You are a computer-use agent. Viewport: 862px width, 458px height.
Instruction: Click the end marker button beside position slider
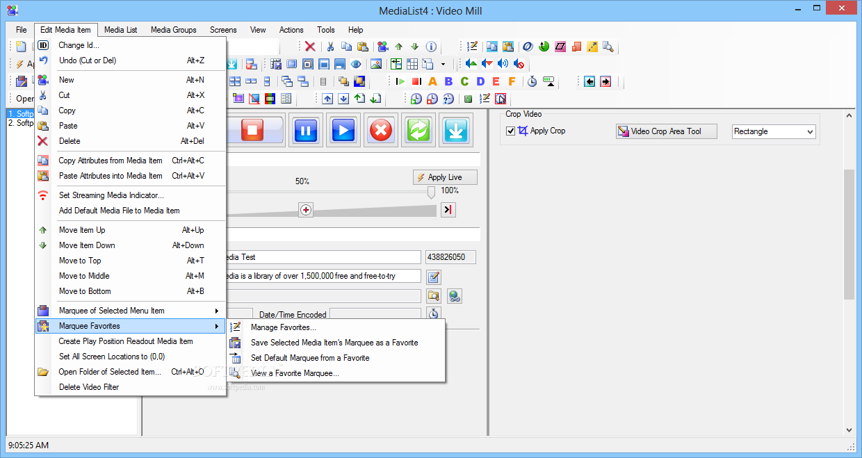tap(448, 210)
